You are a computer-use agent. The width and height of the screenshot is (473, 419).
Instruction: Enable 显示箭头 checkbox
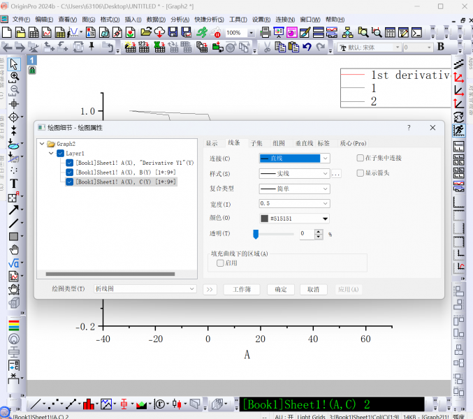[361, 173]
